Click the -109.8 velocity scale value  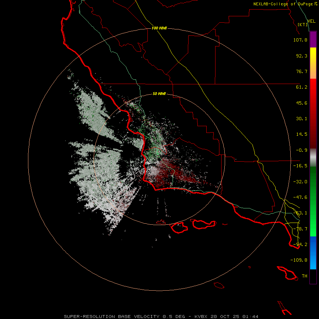click(299, 260)
